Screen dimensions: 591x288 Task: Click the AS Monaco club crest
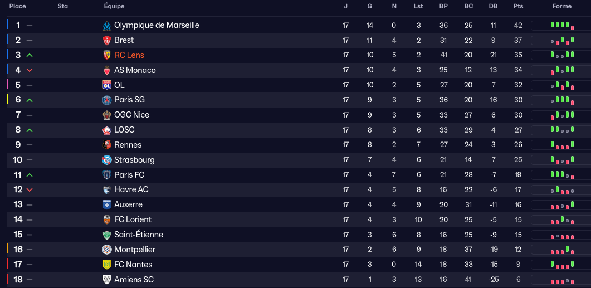[x=107, y=70]
